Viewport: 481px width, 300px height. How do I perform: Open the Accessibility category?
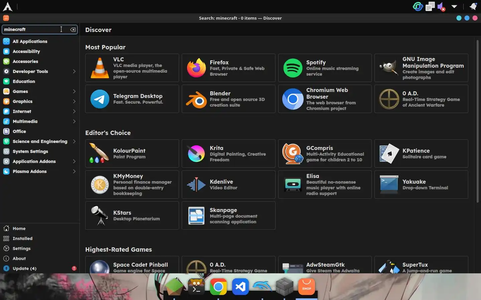[40, 51]
